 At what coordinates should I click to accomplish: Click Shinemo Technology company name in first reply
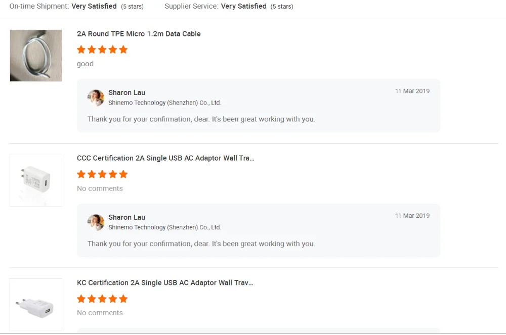(x=164, y=103)
